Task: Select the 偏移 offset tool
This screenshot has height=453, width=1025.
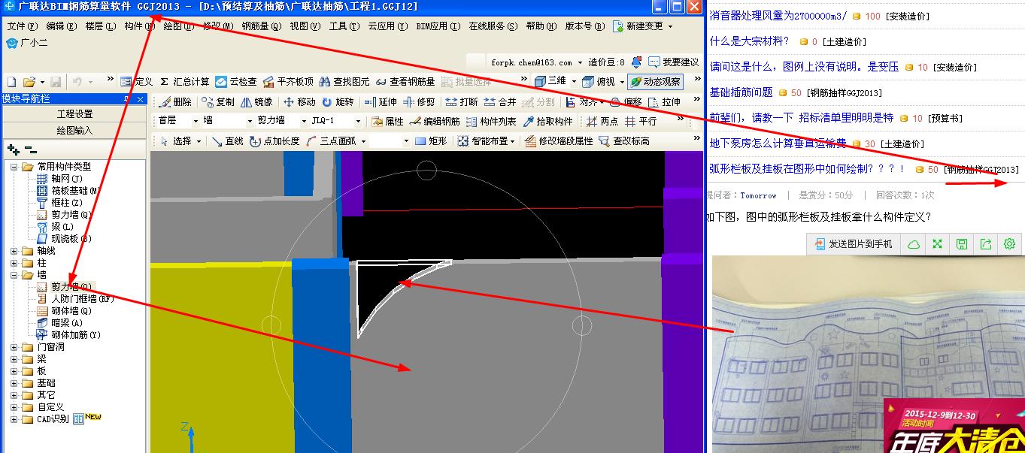Action: (626, 102)
